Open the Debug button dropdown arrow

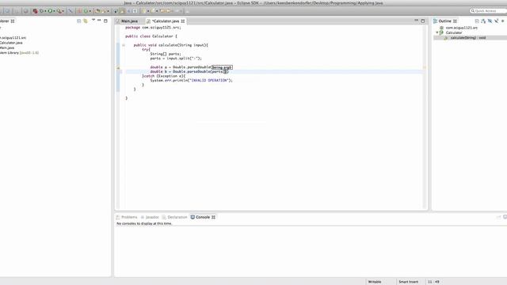[x=45, y=11]
